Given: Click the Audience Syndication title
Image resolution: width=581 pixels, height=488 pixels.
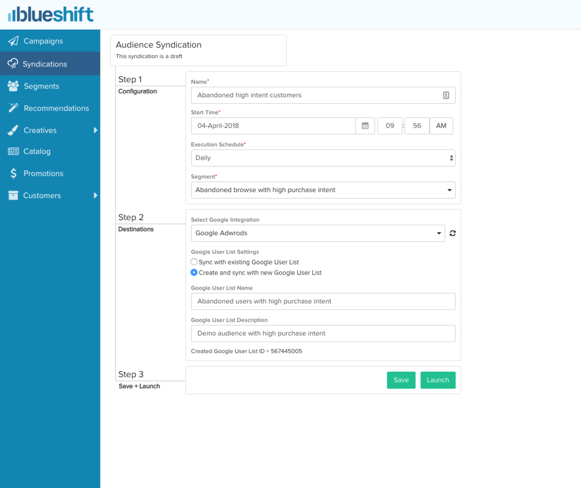Looking at the screenshot, I should tap(159, 45).
